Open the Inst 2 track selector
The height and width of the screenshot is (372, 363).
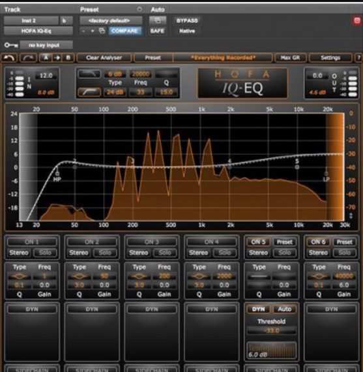(x=31, y=21)
